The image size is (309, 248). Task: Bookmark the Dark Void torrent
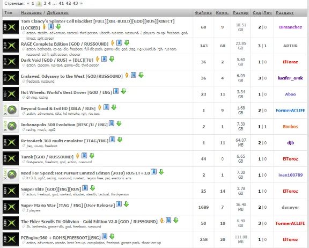point(104,59)
